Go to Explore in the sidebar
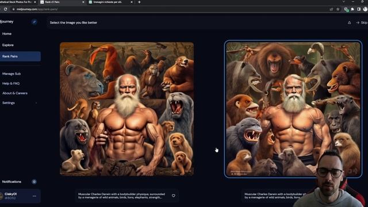The height and width of the screenshot is (207, 368). pos(7,45)
